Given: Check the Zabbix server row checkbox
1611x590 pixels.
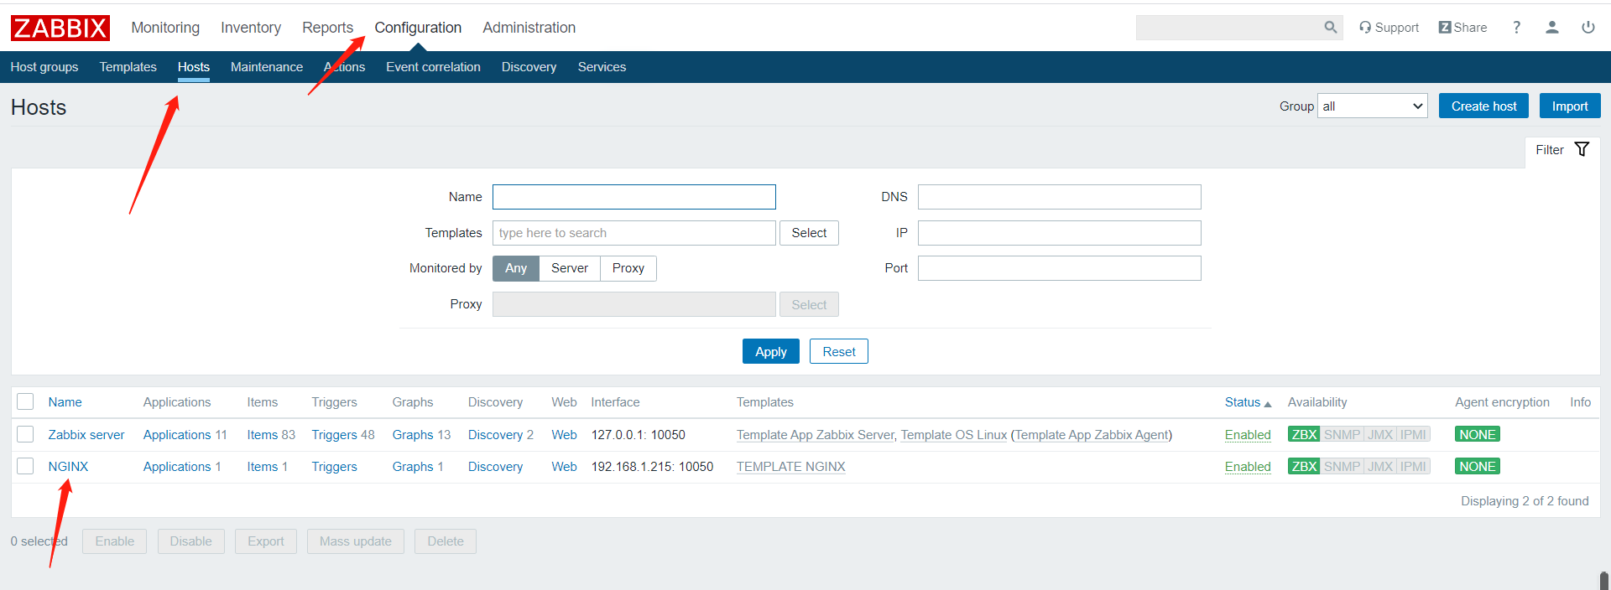Looking at the screenshot, I should 25,434.
